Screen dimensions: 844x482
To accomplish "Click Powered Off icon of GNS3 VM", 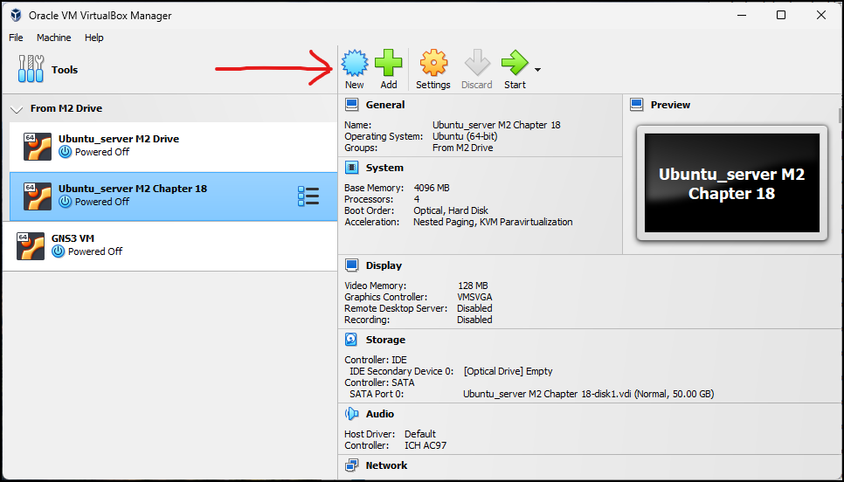I will (x=59, y=251).
